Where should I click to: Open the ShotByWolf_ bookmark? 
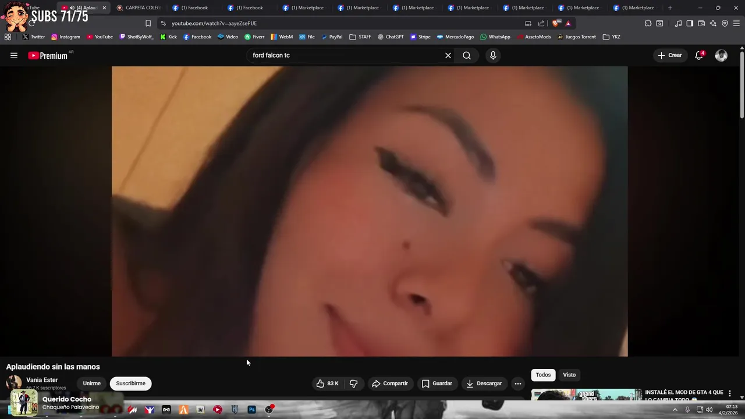tap(136, 37)
